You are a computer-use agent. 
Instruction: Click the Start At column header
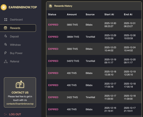point(109,15)
